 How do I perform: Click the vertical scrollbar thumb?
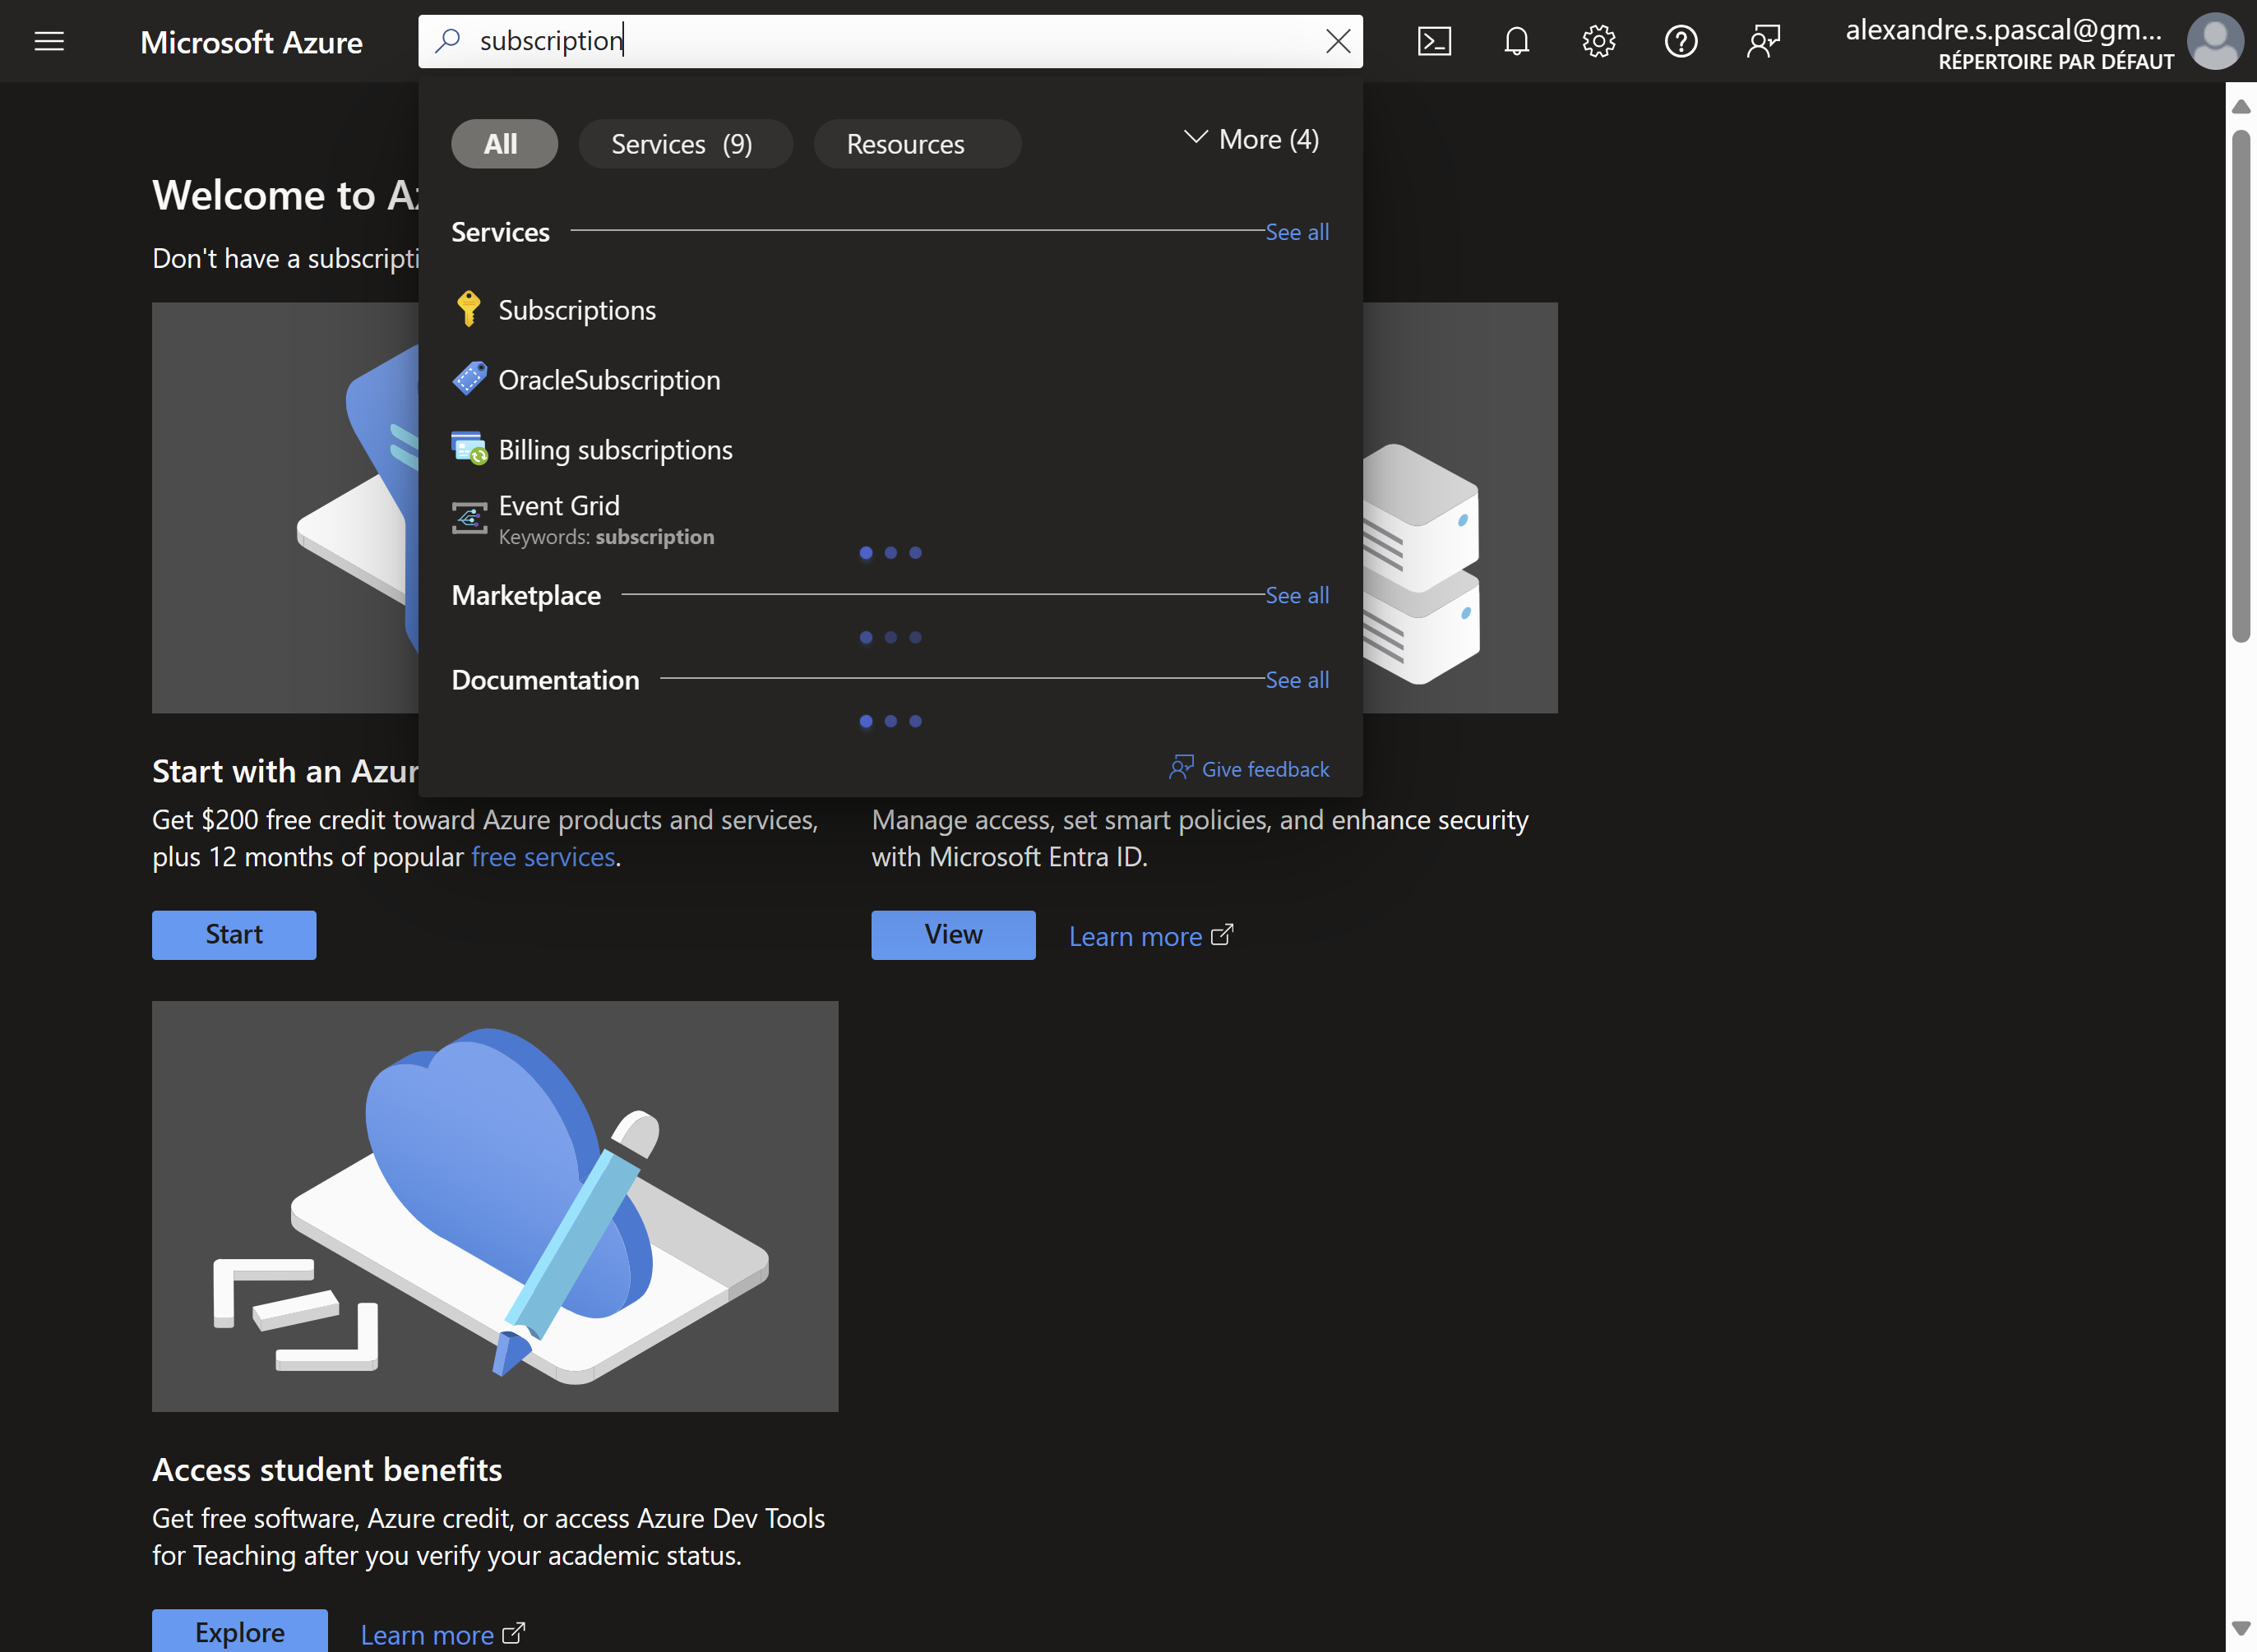(2241, 385)
